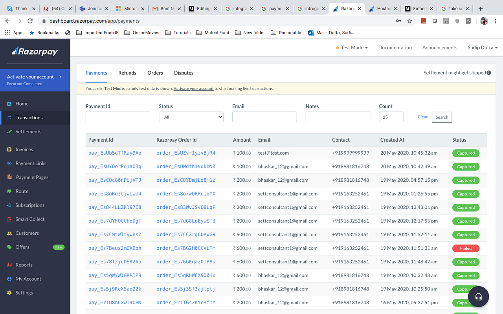Click the Razorpay logo
This screenshot has width=503, height=314.
click(x=35, y=51)
